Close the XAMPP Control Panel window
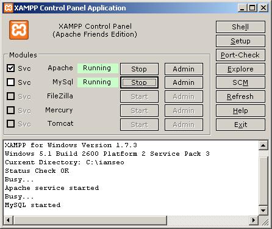 [x=263, y=8]
